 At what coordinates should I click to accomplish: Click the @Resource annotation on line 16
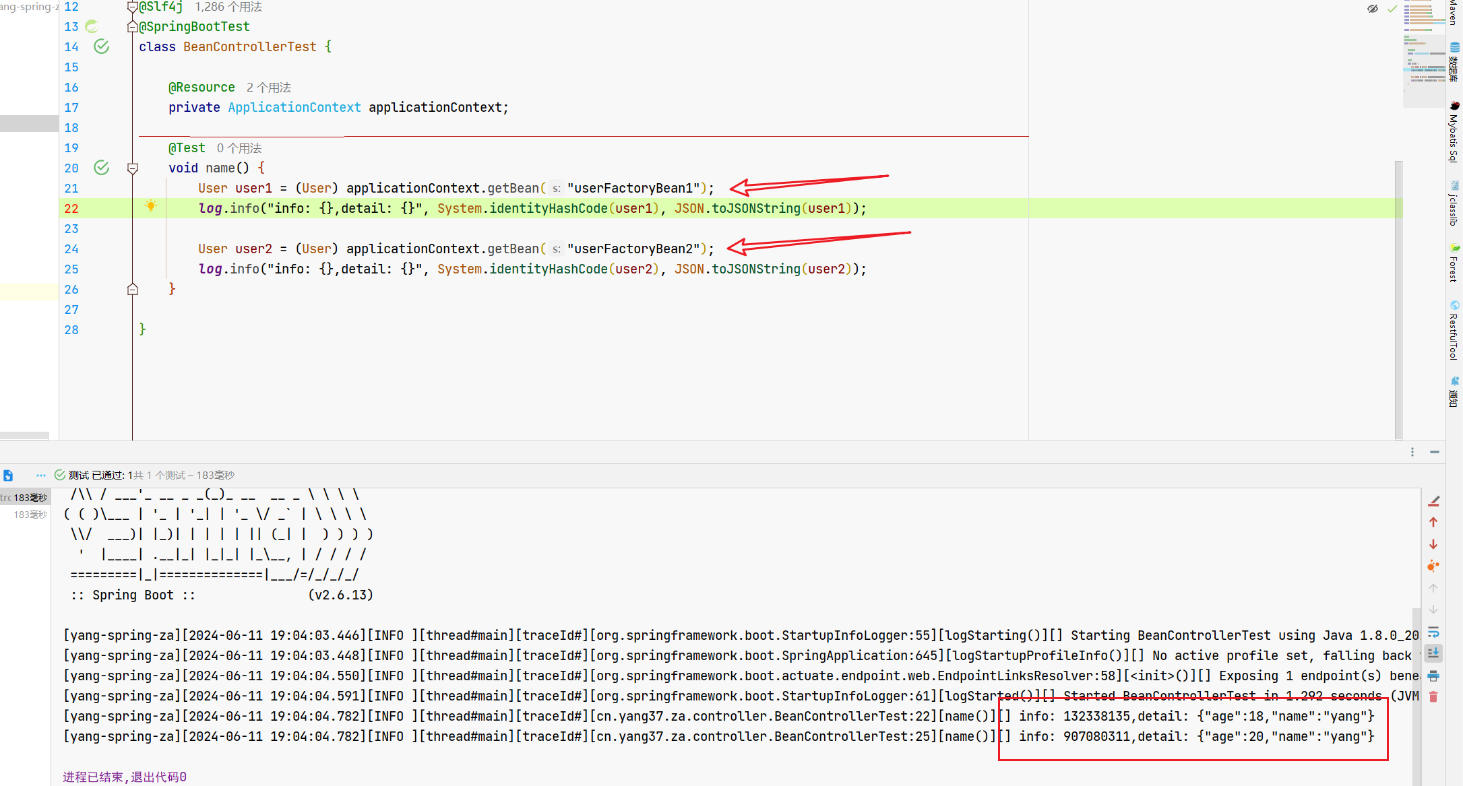201,88
